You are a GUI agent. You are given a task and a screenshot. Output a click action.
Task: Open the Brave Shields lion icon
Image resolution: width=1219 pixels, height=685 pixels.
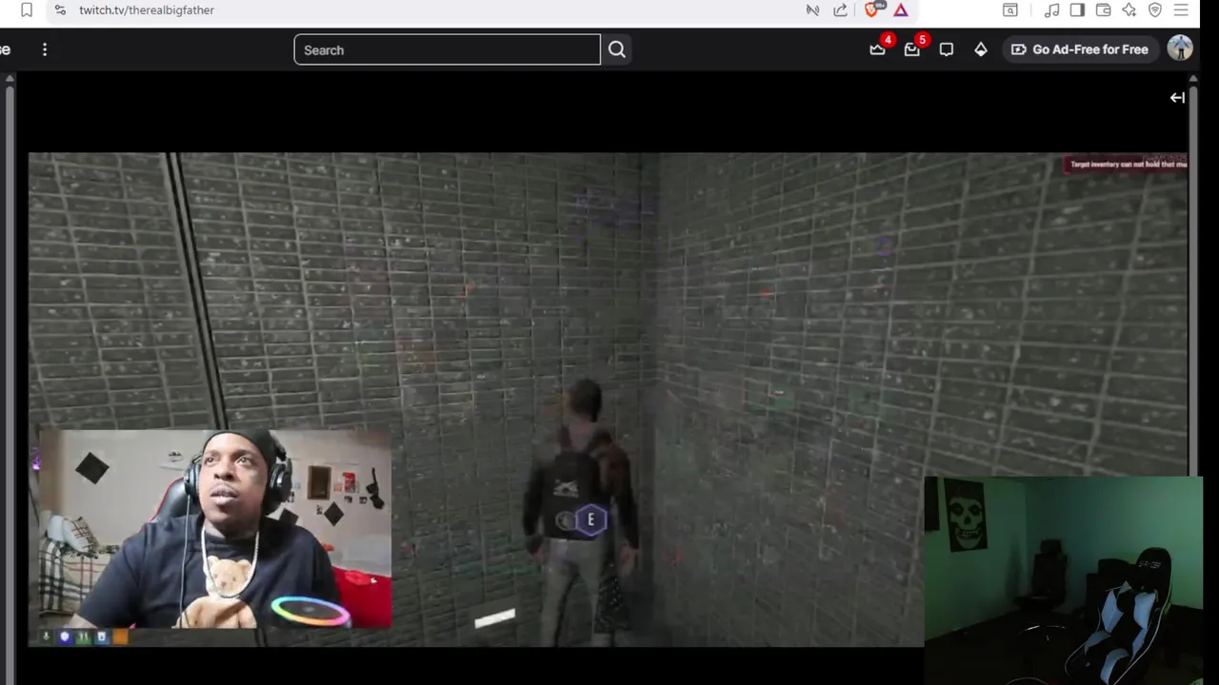[x=872, y=9]
